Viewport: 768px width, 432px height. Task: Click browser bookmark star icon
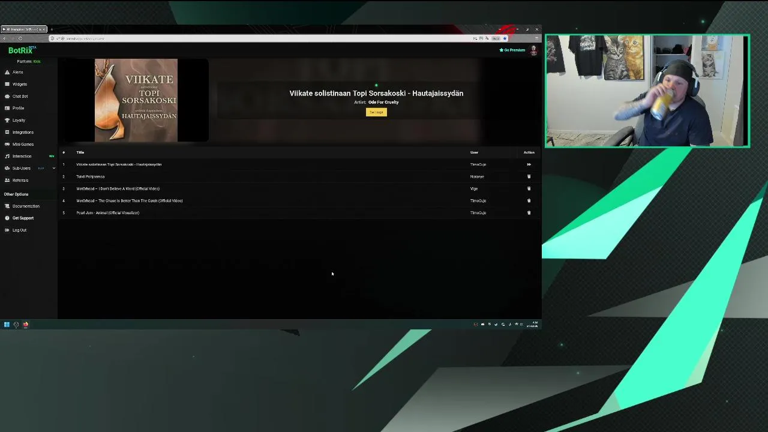pyautogui.click(x=505, y=38)
